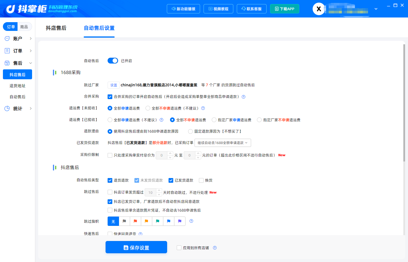Choose the purple flag icon

[180, 221]
